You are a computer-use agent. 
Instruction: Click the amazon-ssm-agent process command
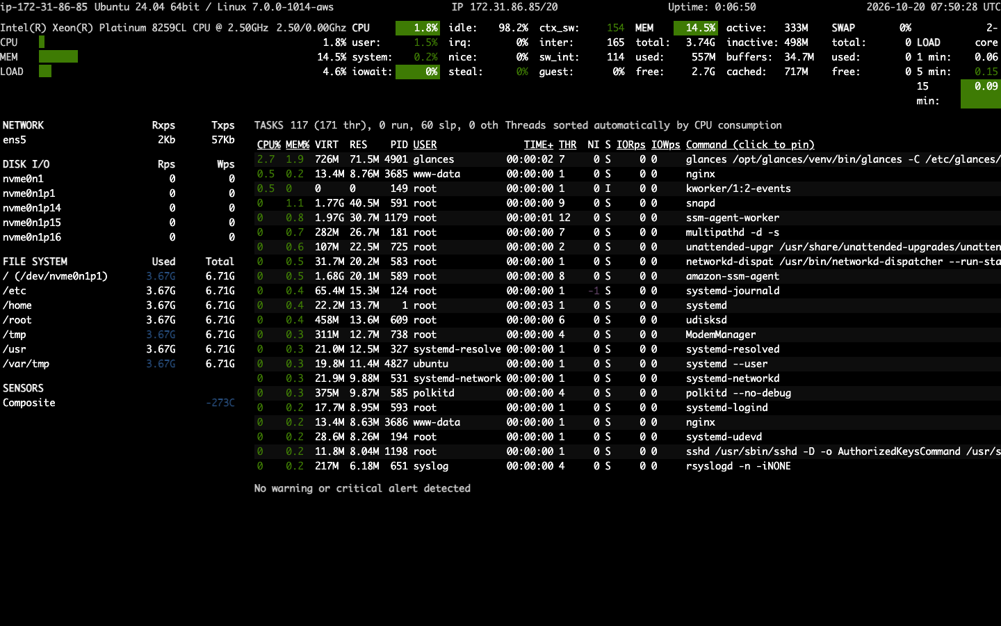733,276
